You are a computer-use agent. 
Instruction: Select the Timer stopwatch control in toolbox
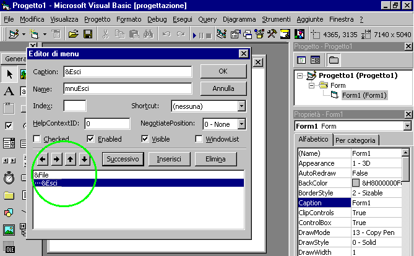(9, 177)
